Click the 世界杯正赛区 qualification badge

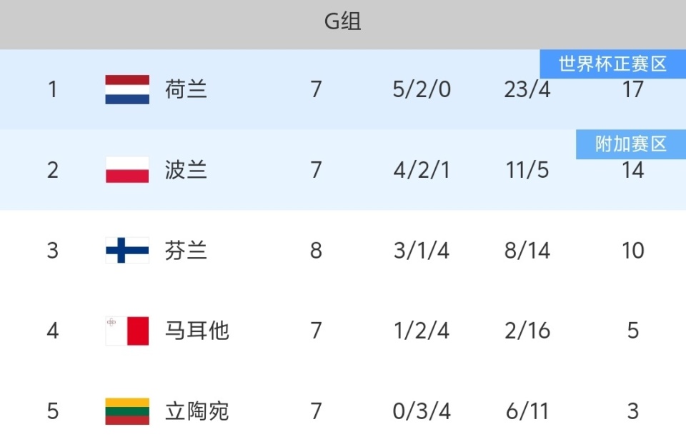(612, 64)
